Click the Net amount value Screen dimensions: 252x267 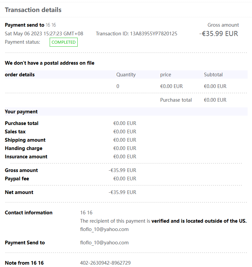[122, 192]
